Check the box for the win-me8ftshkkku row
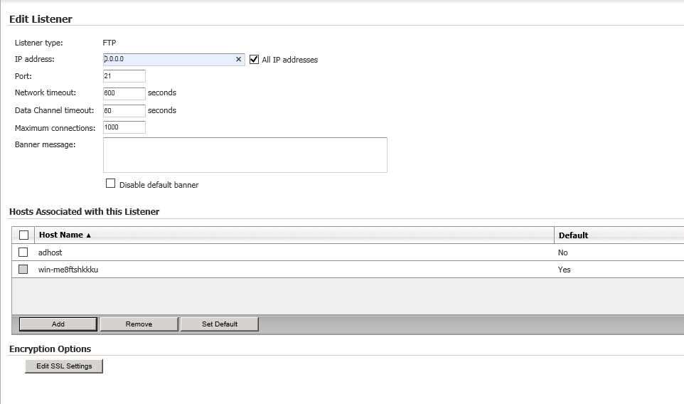 (x=23, y=269)
